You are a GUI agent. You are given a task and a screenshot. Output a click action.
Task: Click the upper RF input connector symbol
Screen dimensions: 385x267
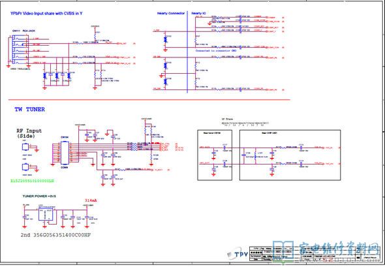click(25, 147)
